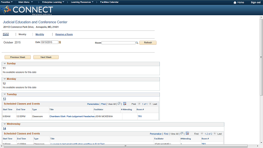
Task: Click the Refresh button
Action: coord(148,43)
